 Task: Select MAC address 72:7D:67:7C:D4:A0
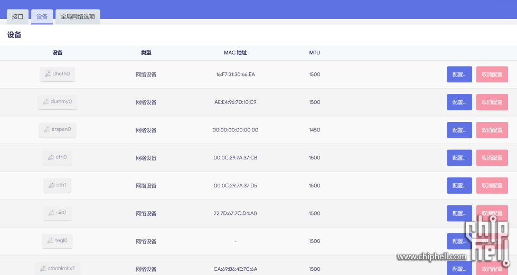[236, 213]
